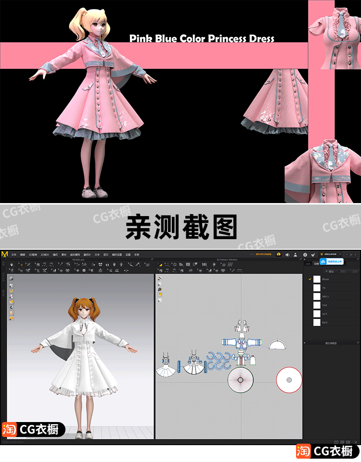Click the white swatch next to Band
Screen dimensions: 361x462
[x=317, y=322]
